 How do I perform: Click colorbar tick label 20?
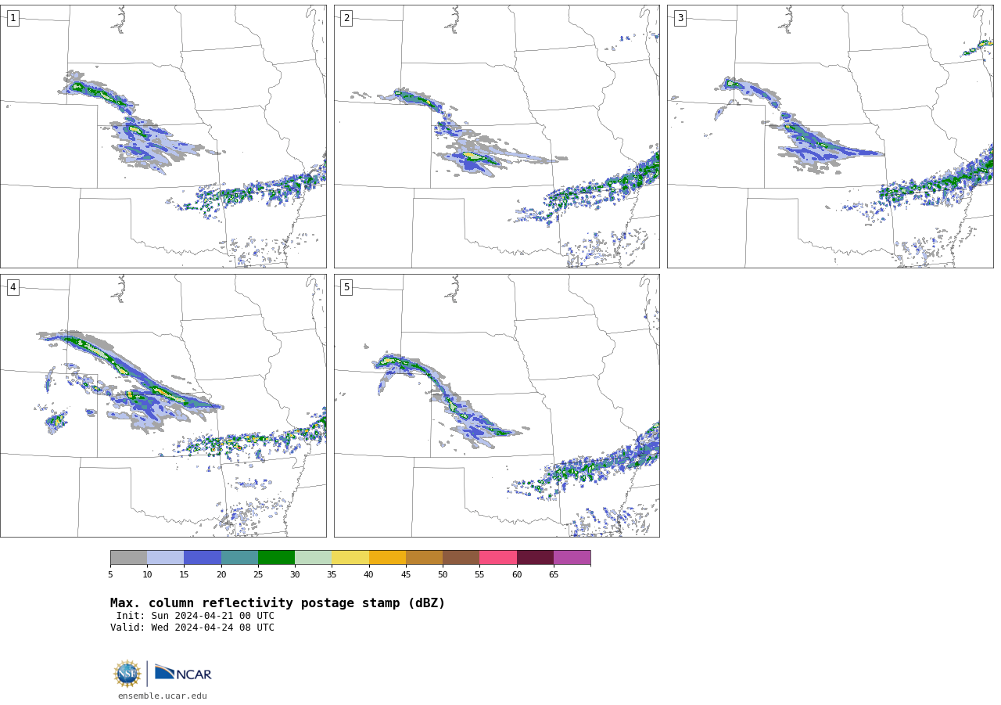(x=221, y=574)
